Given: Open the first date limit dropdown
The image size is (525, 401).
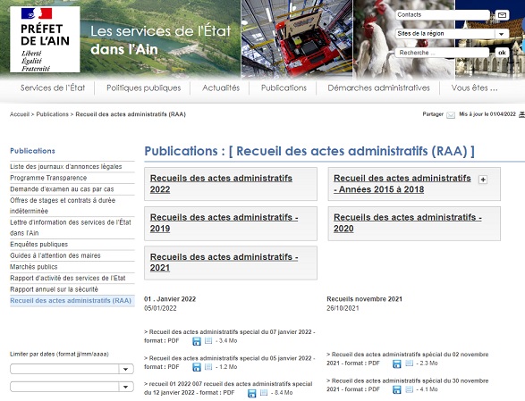Looking at the screenshot, I should pos(126,369).
